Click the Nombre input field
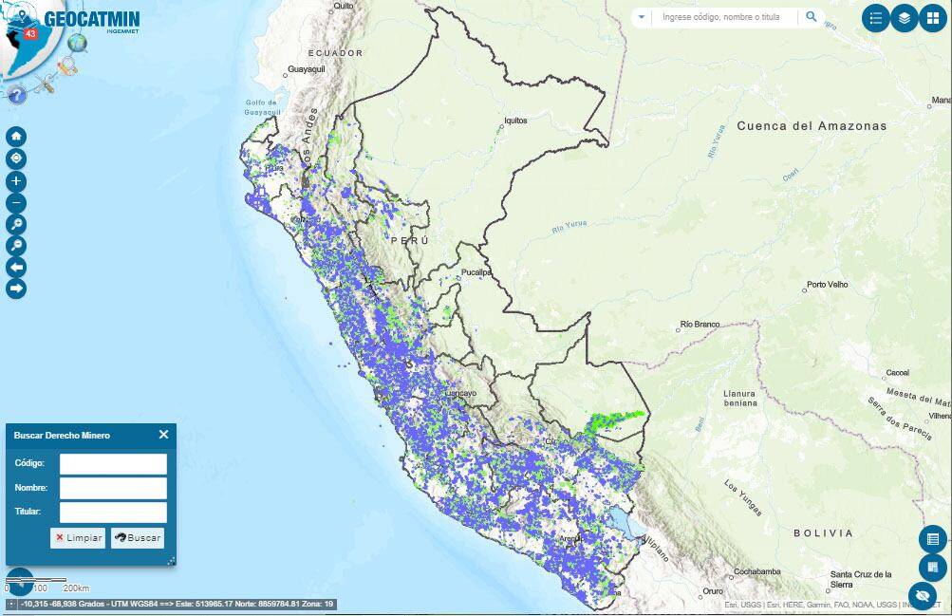 (112, 488)
